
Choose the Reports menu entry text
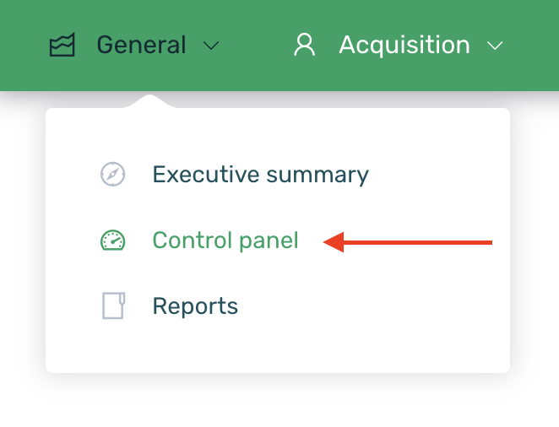pyautogui.click(x=195, y=305)
